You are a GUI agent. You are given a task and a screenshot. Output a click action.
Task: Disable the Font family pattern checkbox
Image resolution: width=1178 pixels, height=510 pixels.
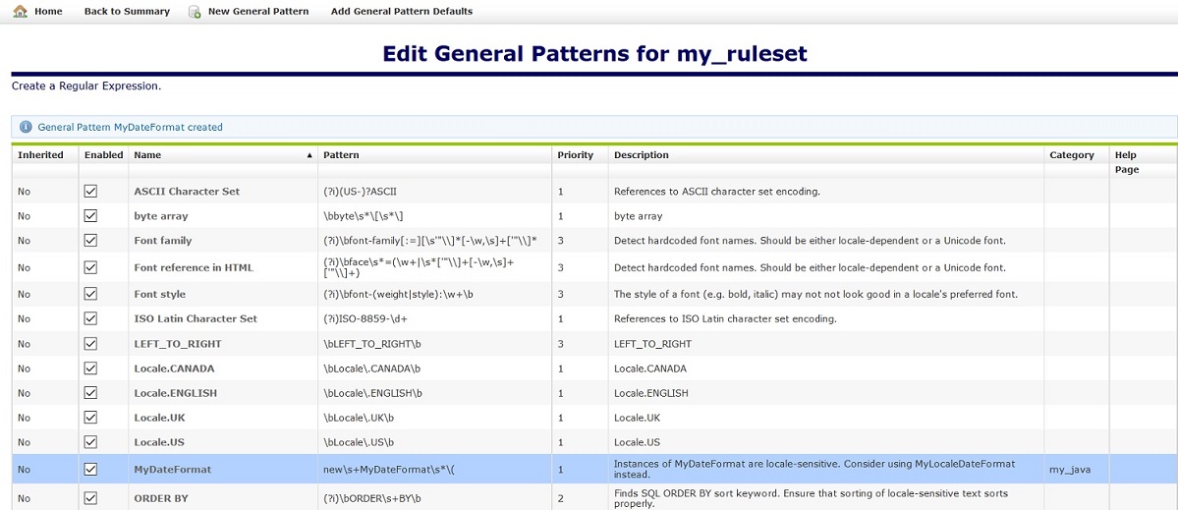click(x=91, y=240)
